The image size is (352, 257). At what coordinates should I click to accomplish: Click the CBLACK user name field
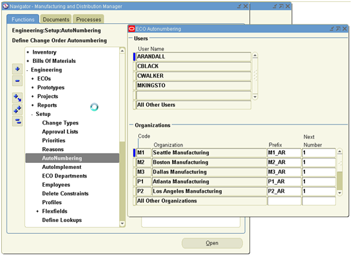193,66
